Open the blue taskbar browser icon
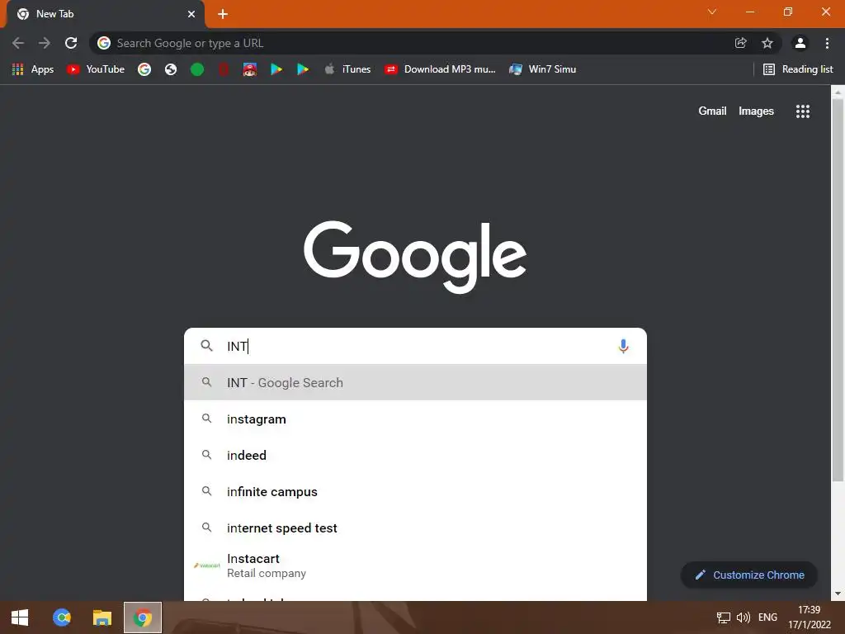845x634 pixels. click(62, 617)
